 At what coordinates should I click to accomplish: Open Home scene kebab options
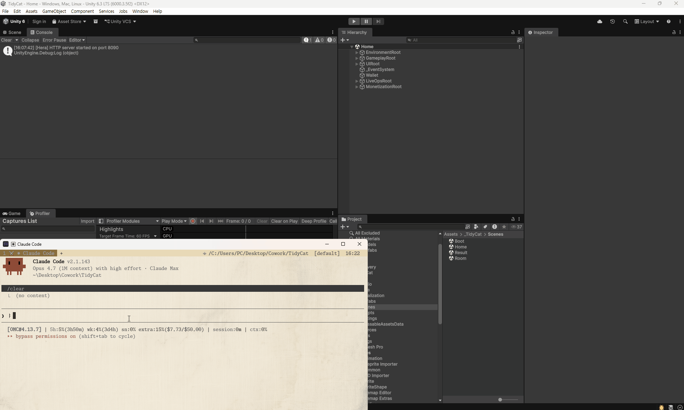pos(519,47)
